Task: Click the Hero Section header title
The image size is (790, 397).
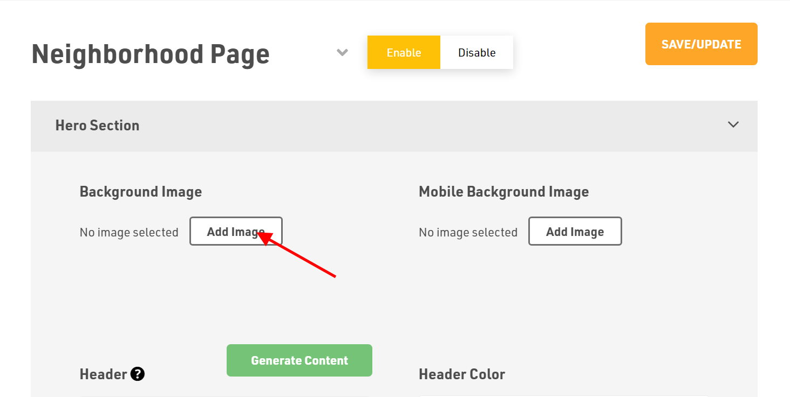Action: point(97,126)
